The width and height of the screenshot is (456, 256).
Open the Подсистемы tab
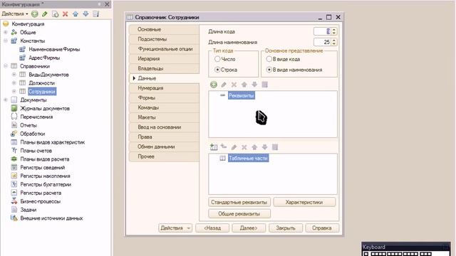click(x=164, y=39)
